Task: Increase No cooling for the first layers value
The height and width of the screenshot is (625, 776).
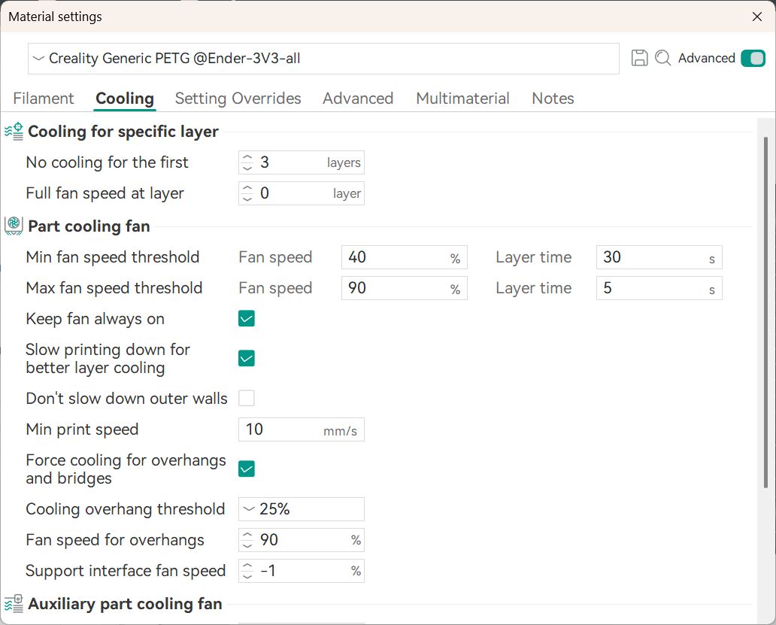Action: click(x=247, y=157)
